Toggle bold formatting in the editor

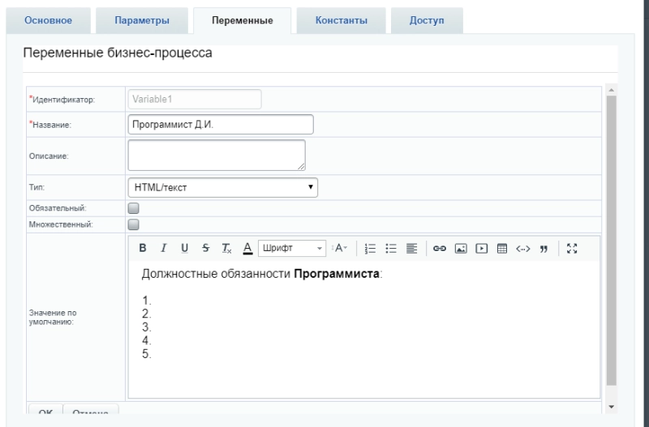(142, 248)
